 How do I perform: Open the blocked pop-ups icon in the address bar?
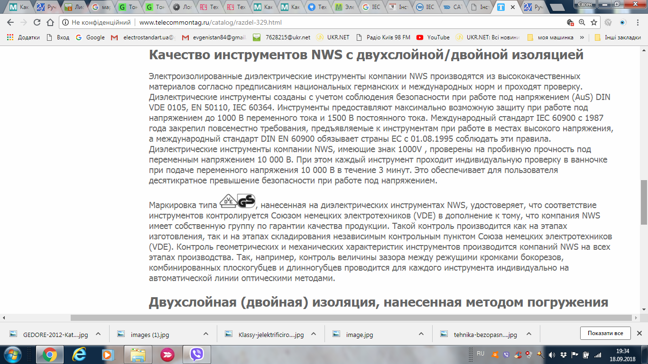571,22
